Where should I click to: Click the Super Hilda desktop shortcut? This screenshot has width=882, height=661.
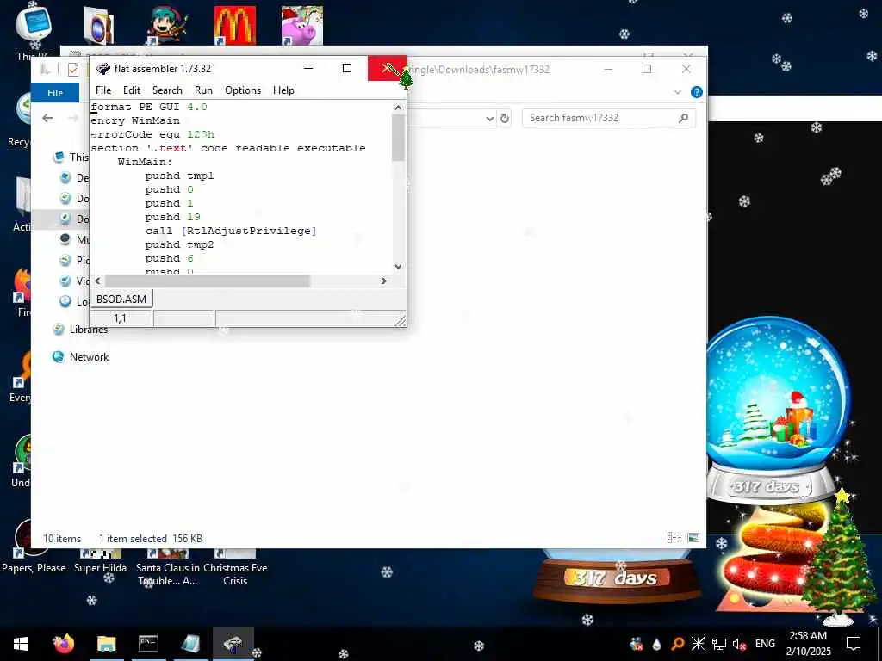pos(100,562)
